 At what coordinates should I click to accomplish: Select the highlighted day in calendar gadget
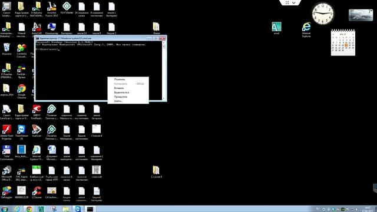click(x=346, y=45)
